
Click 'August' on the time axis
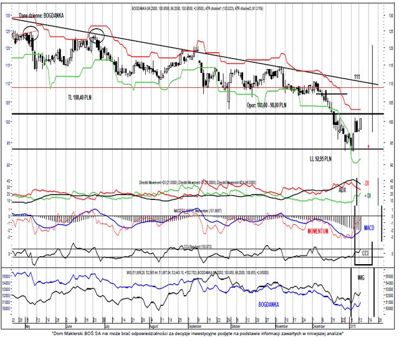pyautogui.click(x=153, y=326)
